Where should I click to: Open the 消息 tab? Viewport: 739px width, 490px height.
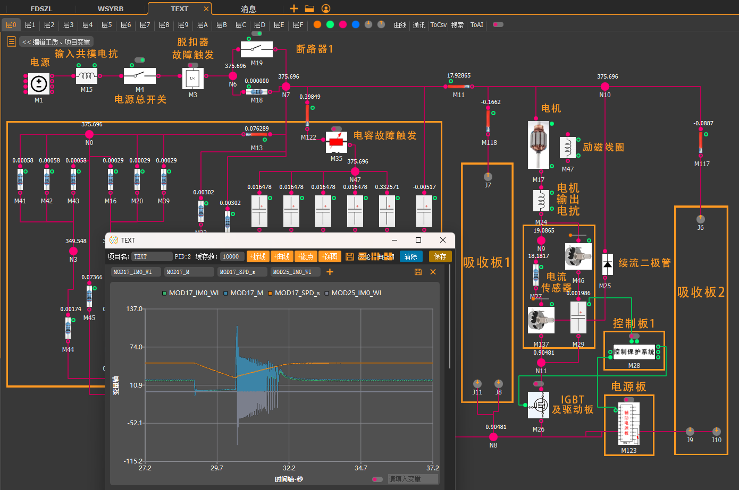248,8
